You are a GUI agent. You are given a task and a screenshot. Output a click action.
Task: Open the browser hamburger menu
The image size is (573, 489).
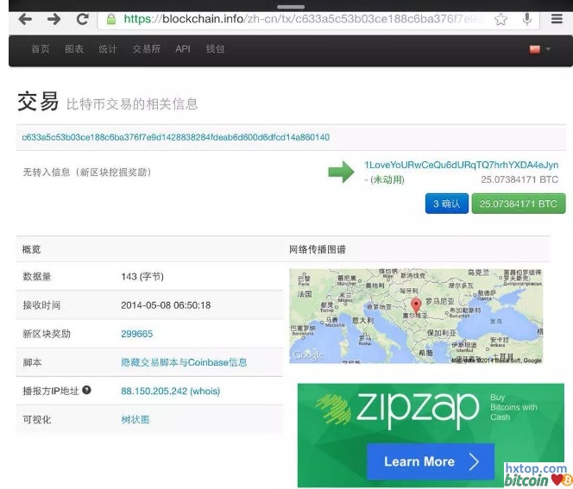[x=557, y=19]
